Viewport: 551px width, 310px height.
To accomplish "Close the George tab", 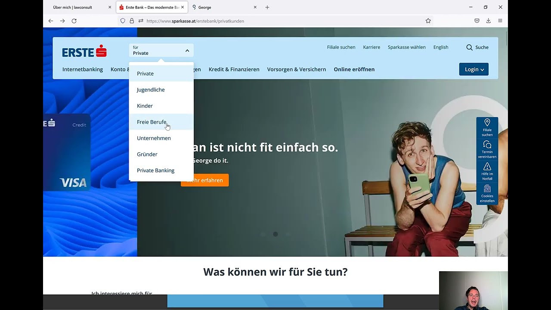I will click(x=255, y=7).
